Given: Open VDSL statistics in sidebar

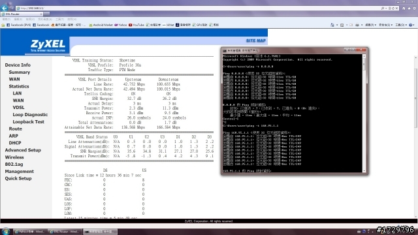Looking at the screenshot, I should pos(18,107).
